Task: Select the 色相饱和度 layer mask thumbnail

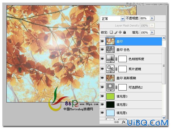Action: (123, 59)
